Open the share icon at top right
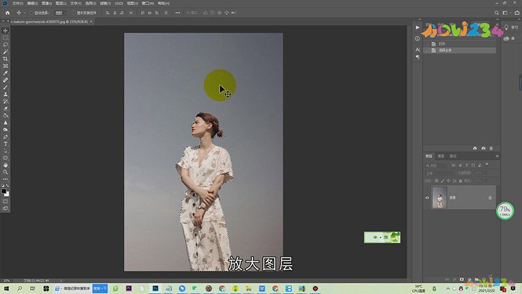 (x=517, y=12)
